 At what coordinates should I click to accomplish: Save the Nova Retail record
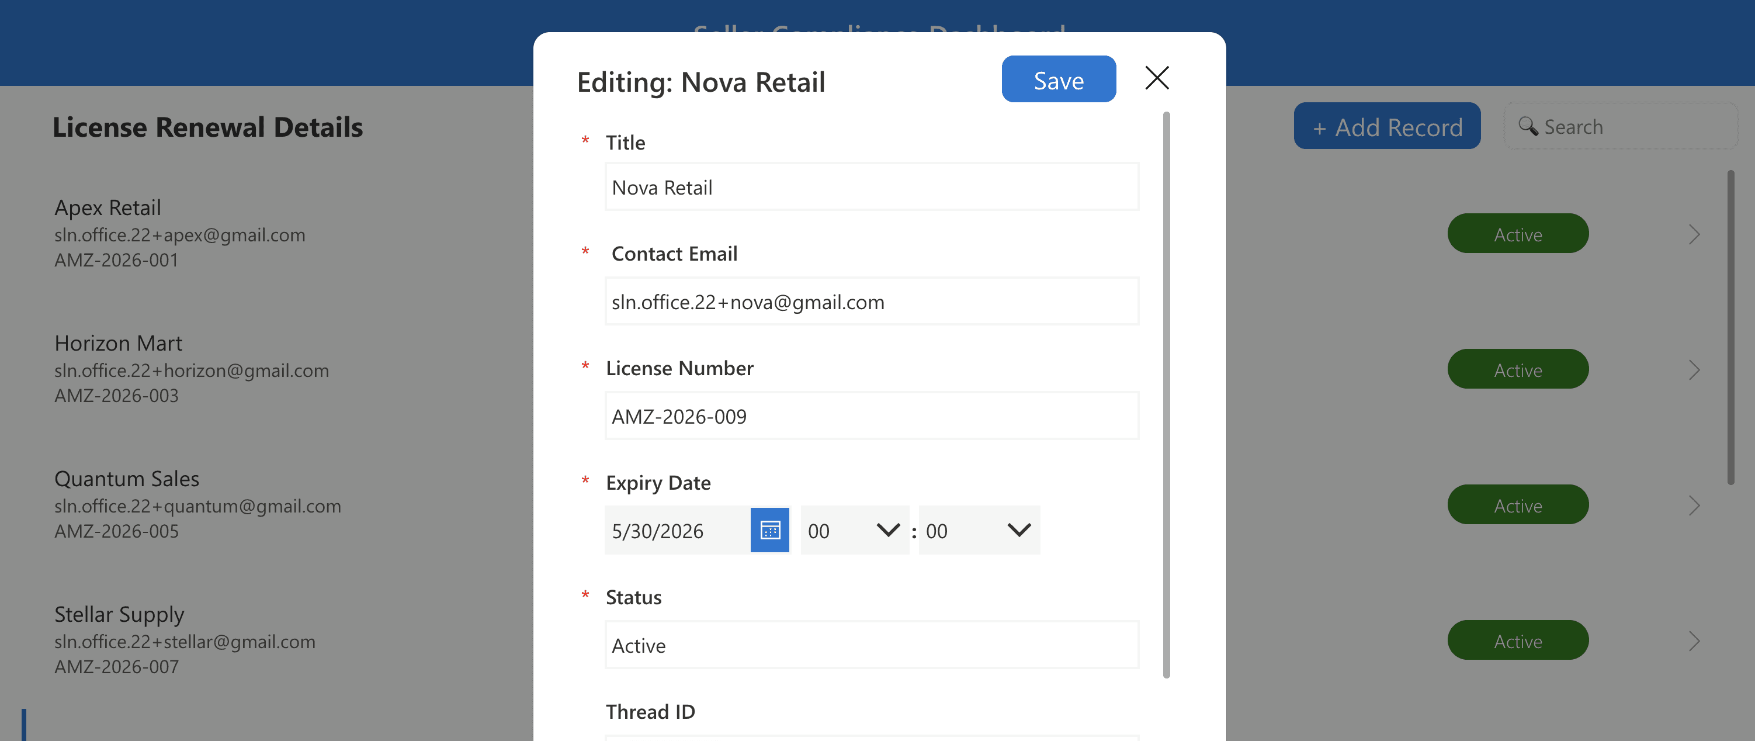(1058, 79)
